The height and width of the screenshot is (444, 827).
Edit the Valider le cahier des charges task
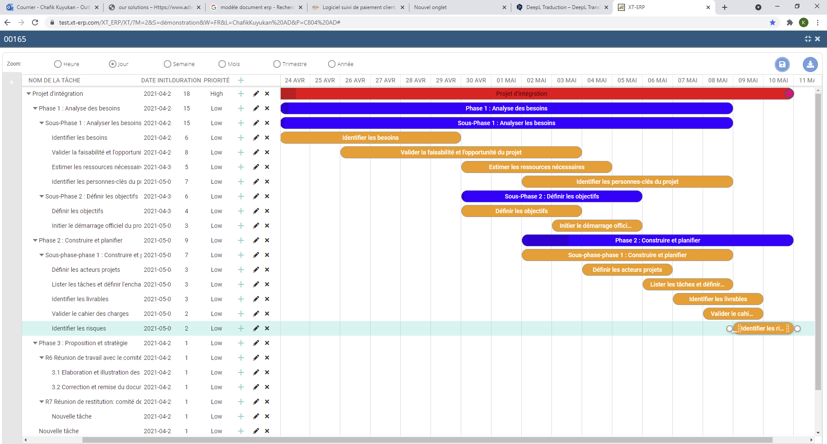pyautogui.click(x=256, y=314)
